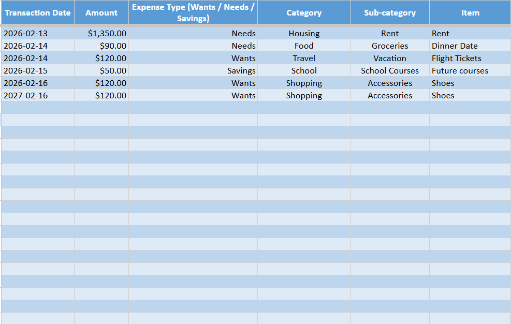The image size is (511, 324).
Task: Select the Amount column header
Action: point(101,12)
